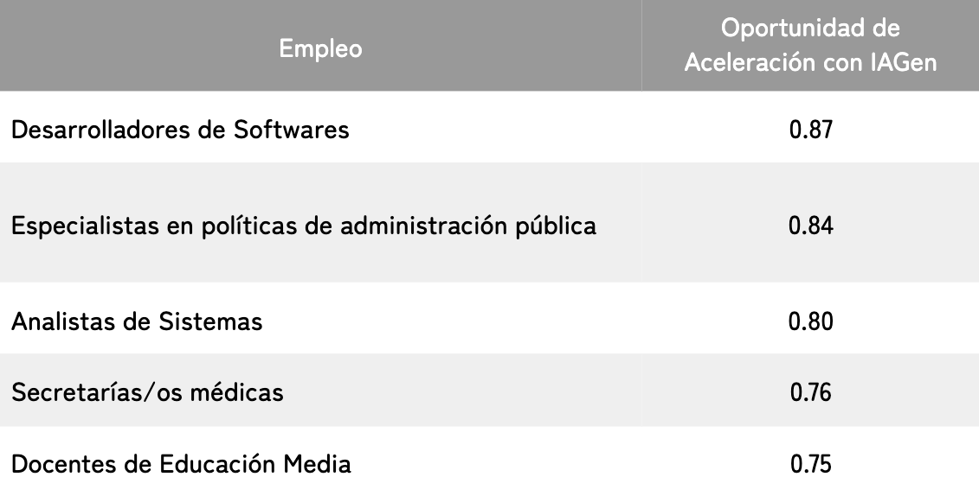
Task: Click the 0.84 value cell
Action: pos(811,226)
